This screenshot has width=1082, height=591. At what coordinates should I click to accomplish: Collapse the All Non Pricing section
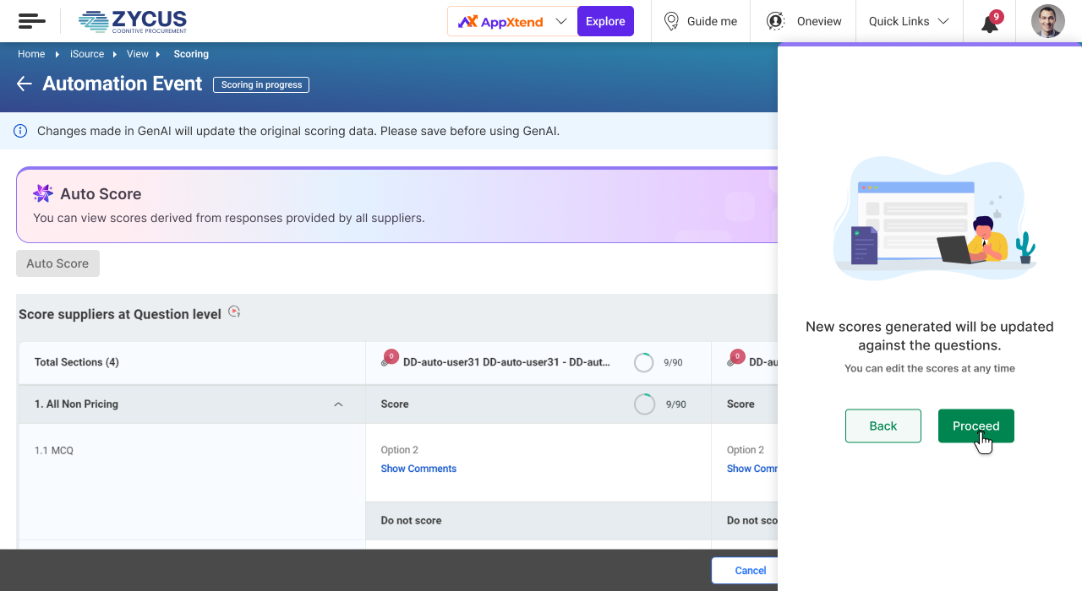tap(338, 404)
